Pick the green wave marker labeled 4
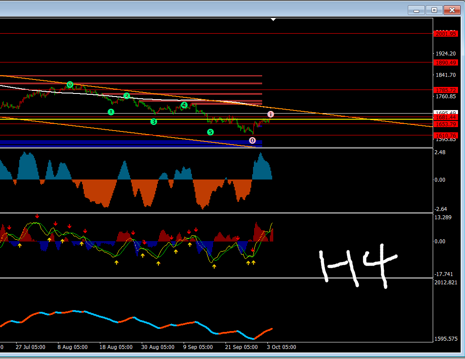 tap(184, 105)
